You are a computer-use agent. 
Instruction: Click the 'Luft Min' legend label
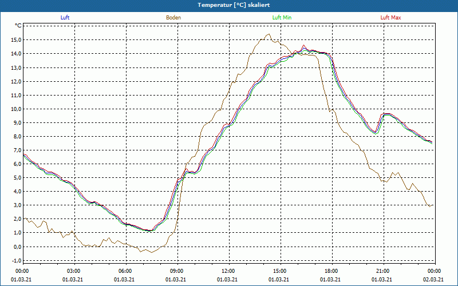(x=282, y=18)
